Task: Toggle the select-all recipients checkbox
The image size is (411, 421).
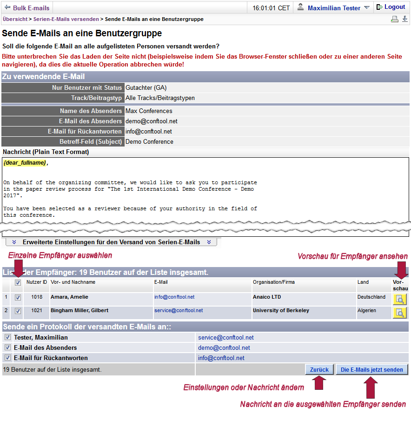Action: (x=18, y=282)
